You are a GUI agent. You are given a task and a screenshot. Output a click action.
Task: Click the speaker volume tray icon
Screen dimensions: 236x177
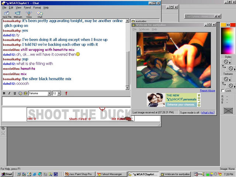click(x=203, y=174)
